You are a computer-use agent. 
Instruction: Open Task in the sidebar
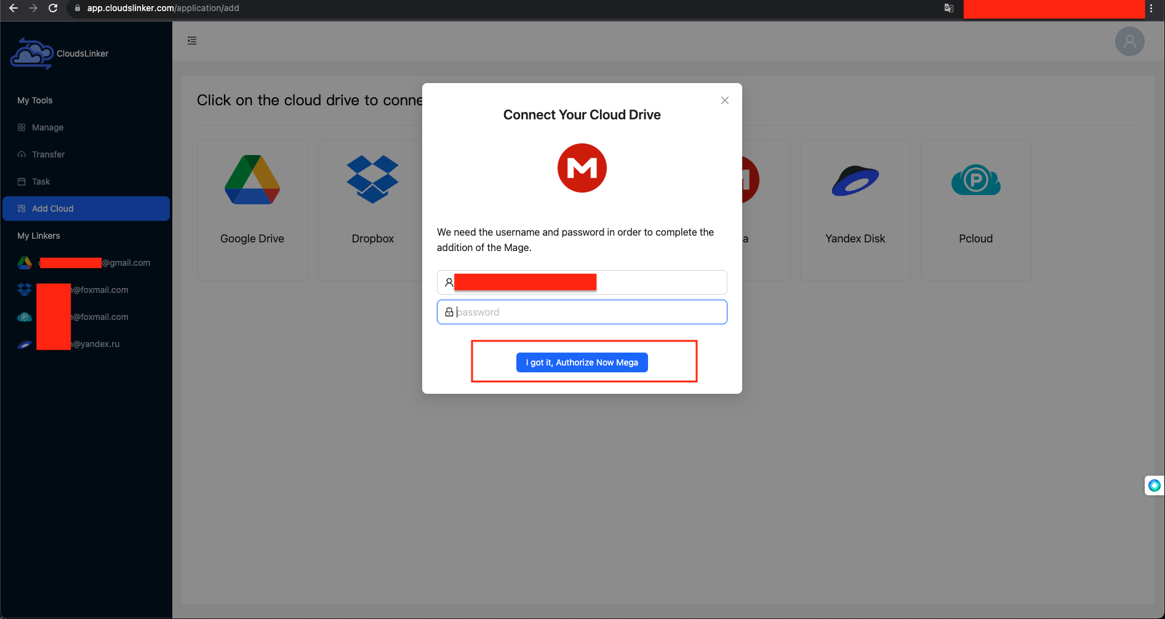[86, 182]
